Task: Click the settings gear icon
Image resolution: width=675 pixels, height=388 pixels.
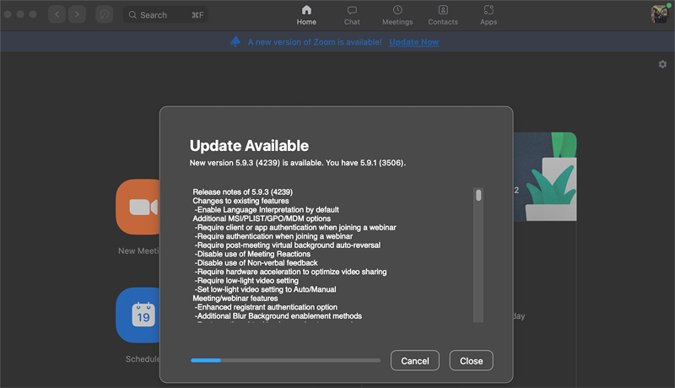Action: click(x=662, y=64)
